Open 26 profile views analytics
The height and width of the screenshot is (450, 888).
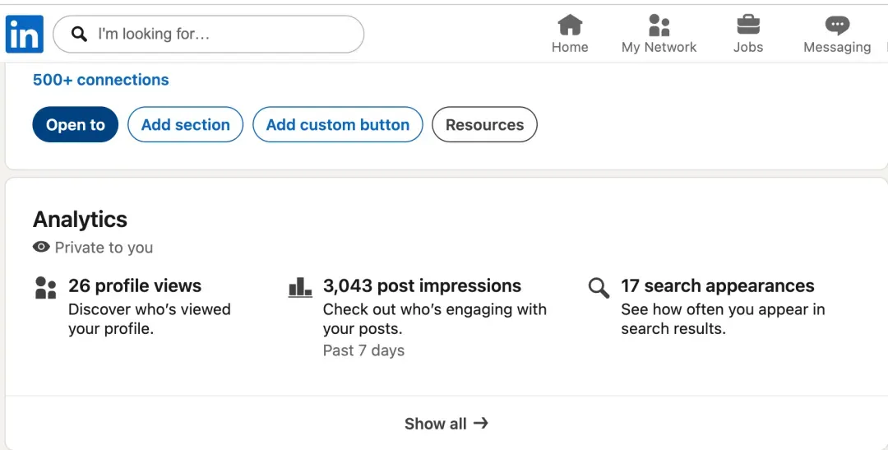pos(135,285)
